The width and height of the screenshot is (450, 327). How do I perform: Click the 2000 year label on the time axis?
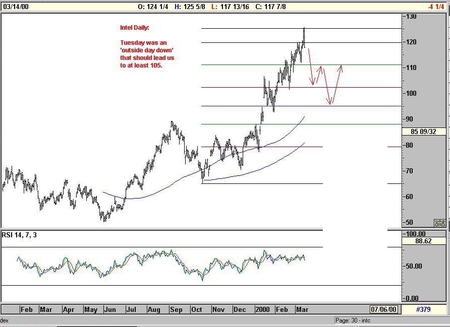pyautogui.click(x=262, y=309)
